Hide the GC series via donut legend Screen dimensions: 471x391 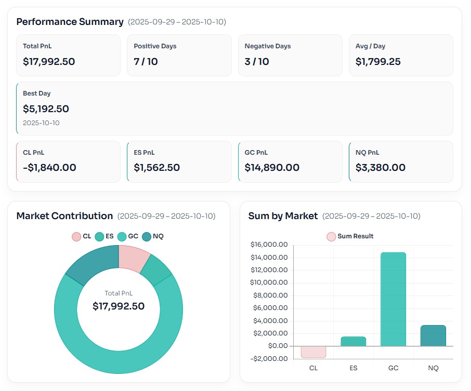[x=128, y=236]
